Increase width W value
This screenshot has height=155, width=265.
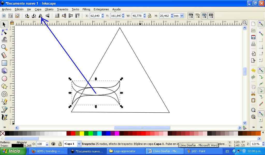[144, 15]
